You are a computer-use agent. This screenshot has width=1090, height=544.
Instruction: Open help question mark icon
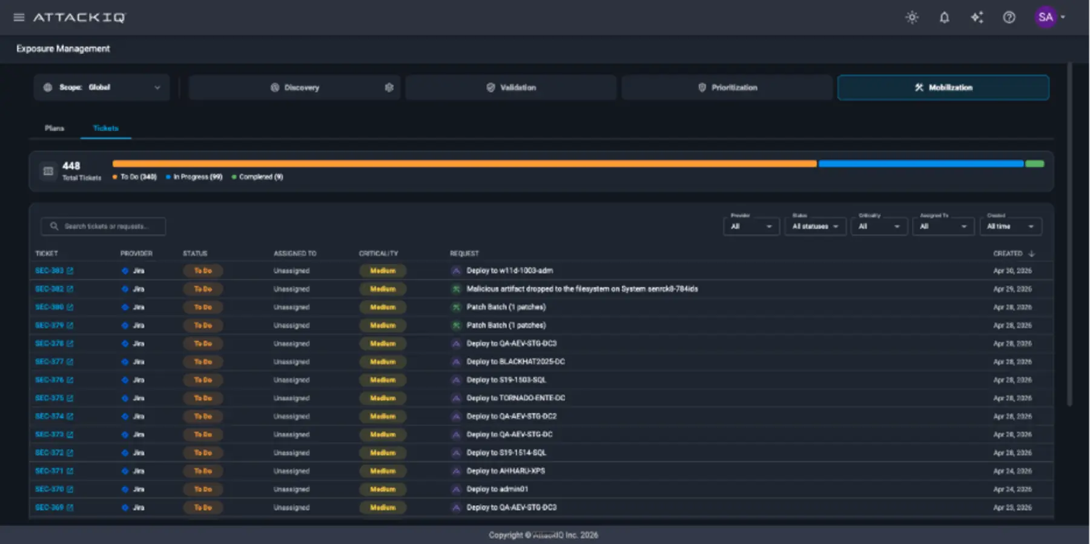1009,18
